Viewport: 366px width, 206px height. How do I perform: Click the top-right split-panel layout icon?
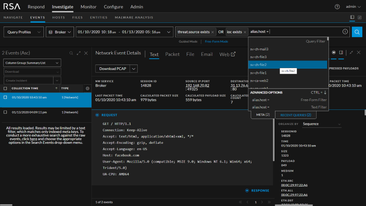pyautogui.click(x=352, y=17)
